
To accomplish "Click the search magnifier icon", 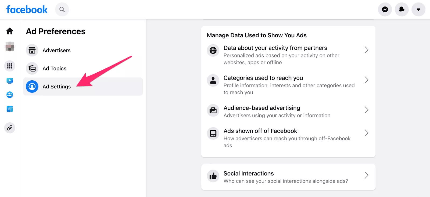I will point(62,10).
